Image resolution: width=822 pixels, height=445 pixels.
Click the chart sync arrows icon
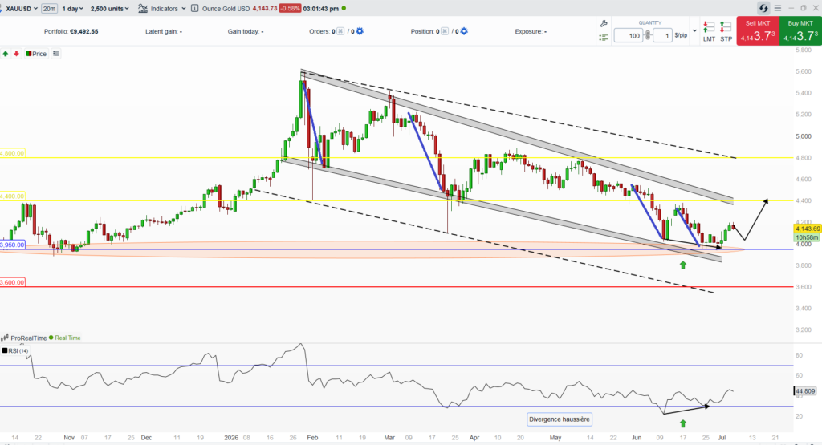763,8
